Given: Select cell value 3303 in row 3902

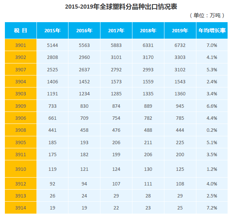Looking at the screenshot, I should click(180, 57).
